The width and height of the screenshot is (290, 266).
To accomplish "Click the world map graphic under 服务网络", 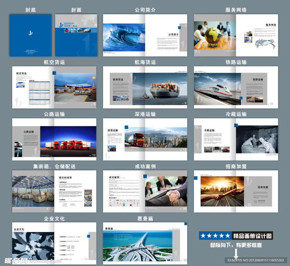I will [264, 43].
